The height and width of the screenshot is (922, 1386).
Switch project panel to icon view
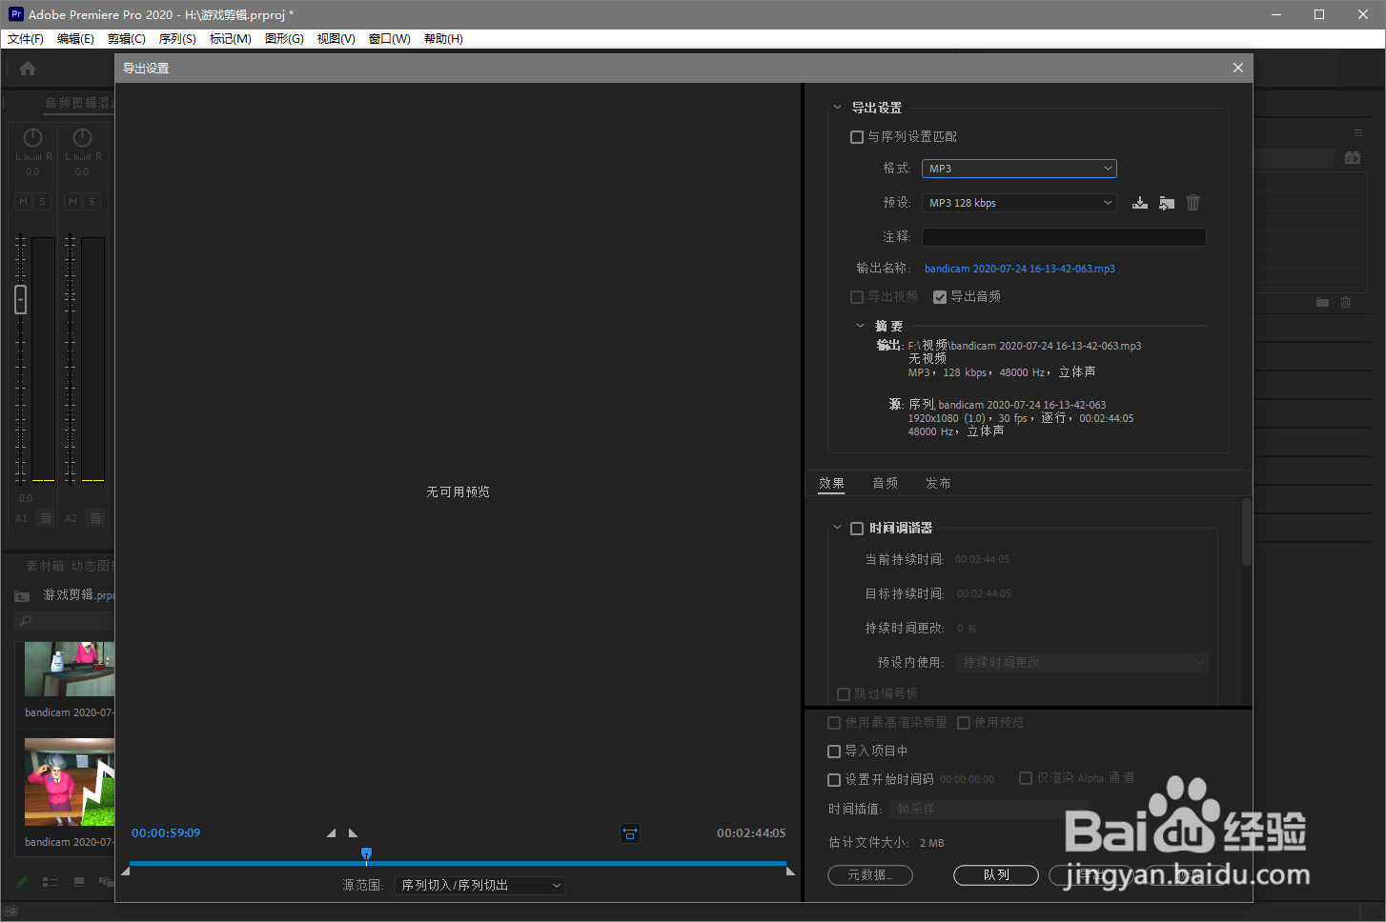click(x=79, y=882)
